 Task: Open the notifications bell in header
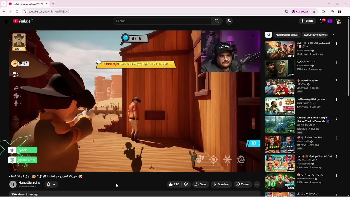322,21
